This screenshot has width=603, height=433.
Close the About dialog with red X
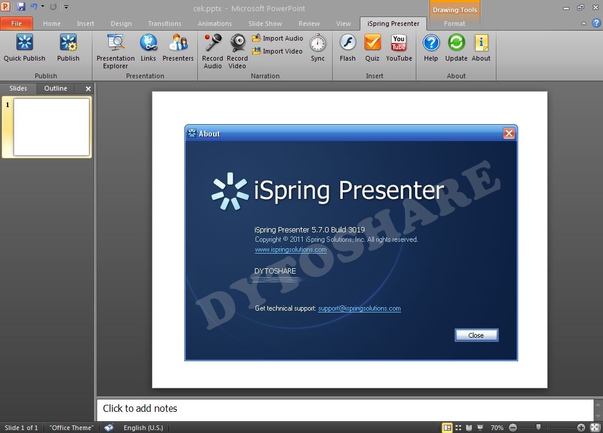509,134
